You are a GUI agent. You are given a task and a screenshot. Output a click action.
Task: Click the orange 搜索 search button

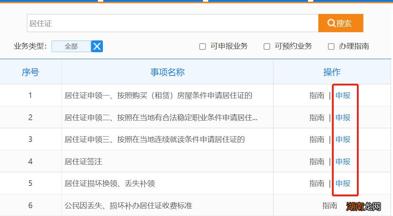click(x=340, y=23)
